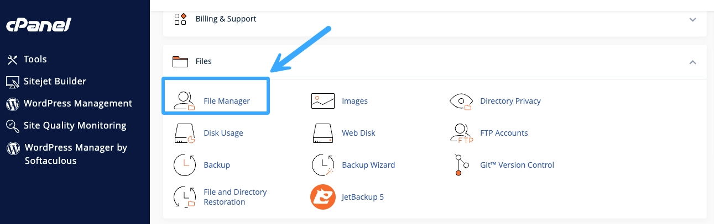Image resolution: width=714 pixels, height=224 pixels.
Task: Expand the Billing & Support chevron
Action: tap(692, 19)
